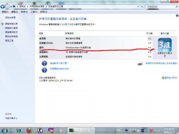Open 檢視和列印詳細效能以及系統資訊 link

(161, 63)
